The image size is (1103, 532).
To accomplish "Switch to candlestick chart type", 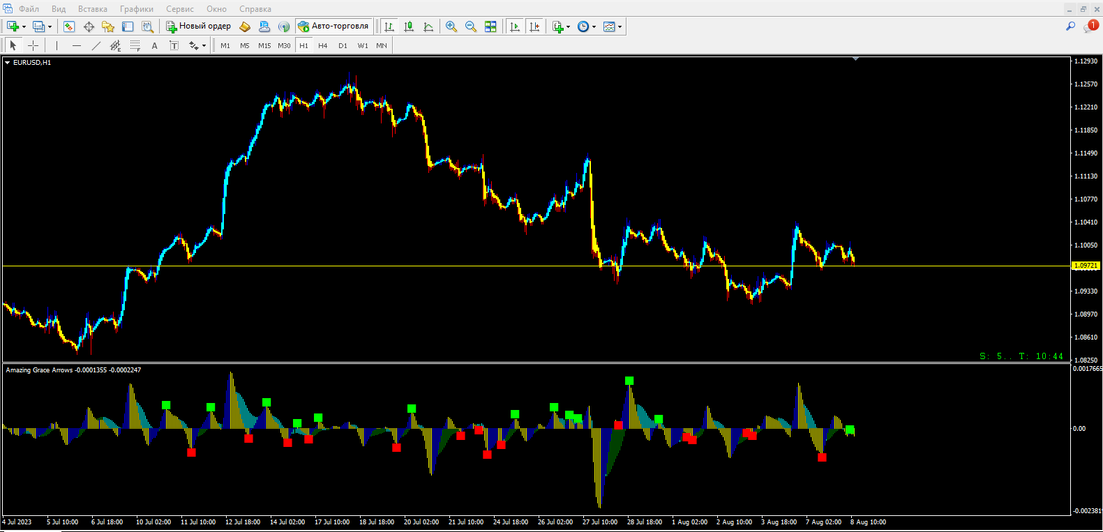I will click(409, 26).
